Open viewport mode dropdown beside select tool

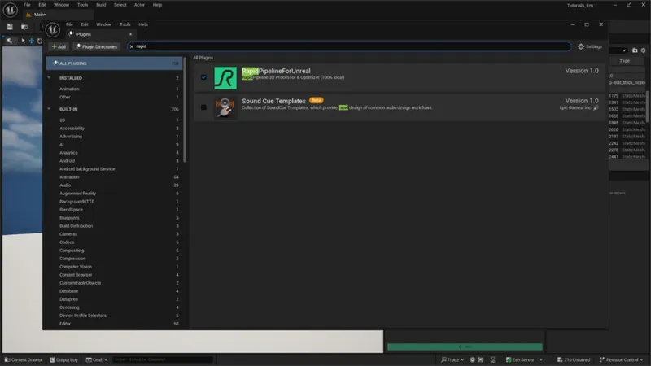(x=11, y=41)
